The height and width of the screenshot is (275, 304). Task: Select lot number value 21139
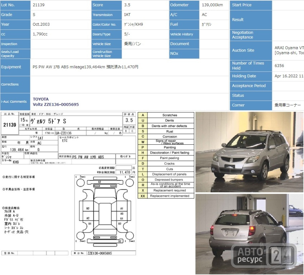coord(39,5)
